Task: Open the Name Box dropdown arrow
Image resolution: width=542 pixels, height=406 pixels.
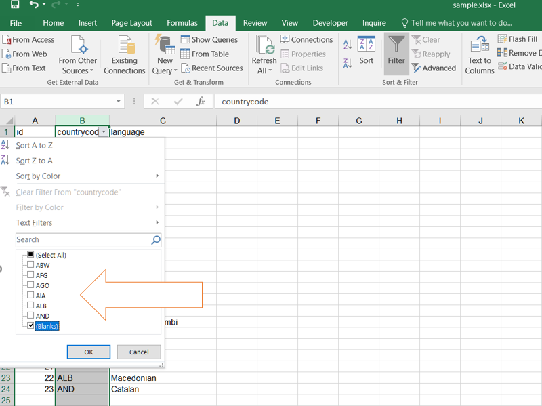Action: tap(119, 102)
